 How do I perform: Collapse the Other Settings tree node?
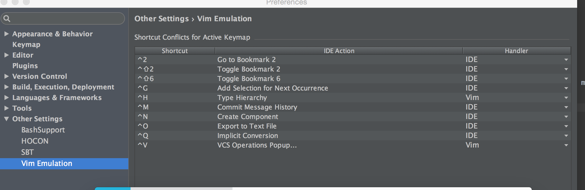point(6,119)
